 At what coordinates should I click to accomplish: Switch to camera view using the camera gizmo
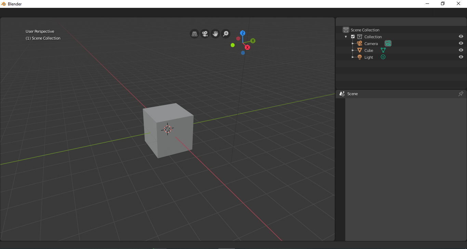coord(205,34)
